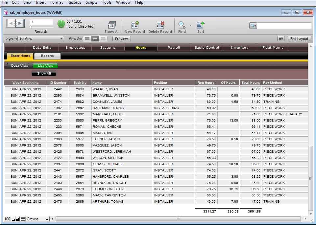Click the Edit Layout button
The height and width of the screenshot is (225, 316).
299,39
